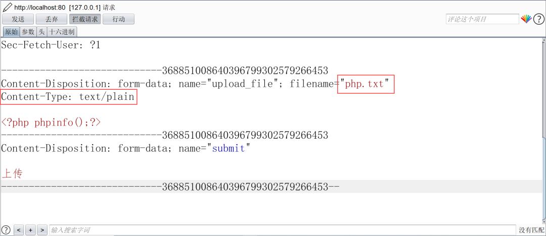Viewport: 546px width, 236px height.
Task: Click the 输入搜索字词 search field
Action: (282, 230)
